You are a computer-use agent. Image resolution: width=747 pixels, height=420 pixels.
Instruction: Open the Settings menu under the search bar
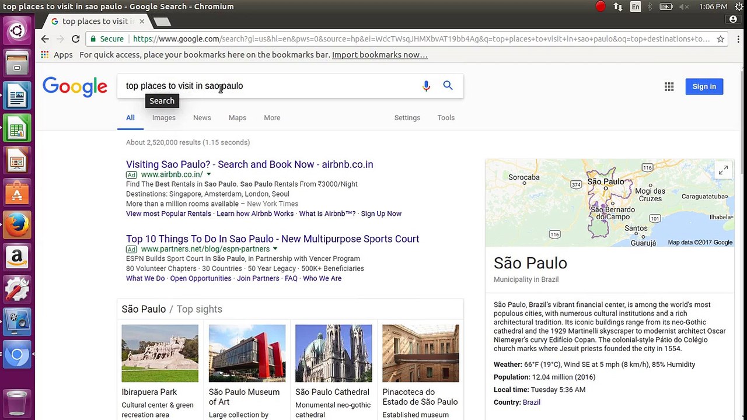[x=407, y=118]
